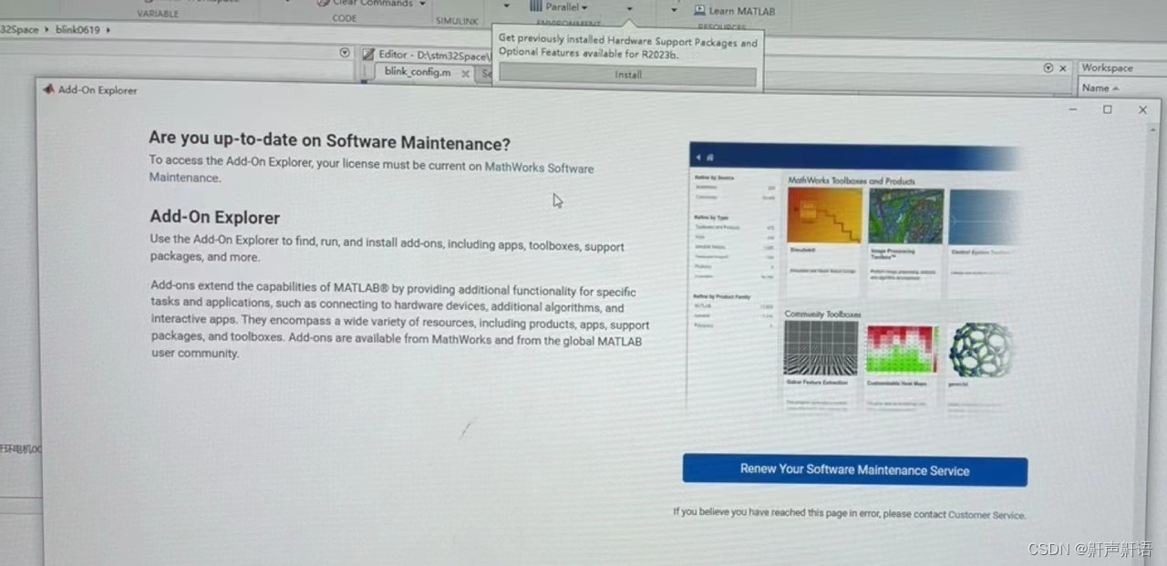Minimize the Add-On Explorer window

[1075, 108]
